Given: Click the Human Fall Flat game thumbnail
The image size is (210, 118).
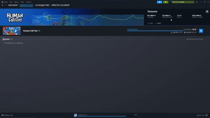Looking at the screenshot, I should pyautogui.click(x=12, y=31).
